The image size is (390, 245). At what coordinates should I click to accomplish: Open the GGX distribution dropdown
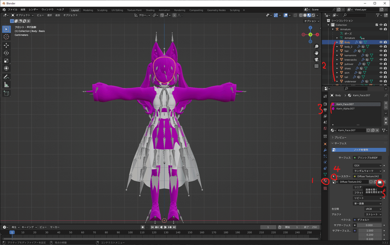coord(367,165)
